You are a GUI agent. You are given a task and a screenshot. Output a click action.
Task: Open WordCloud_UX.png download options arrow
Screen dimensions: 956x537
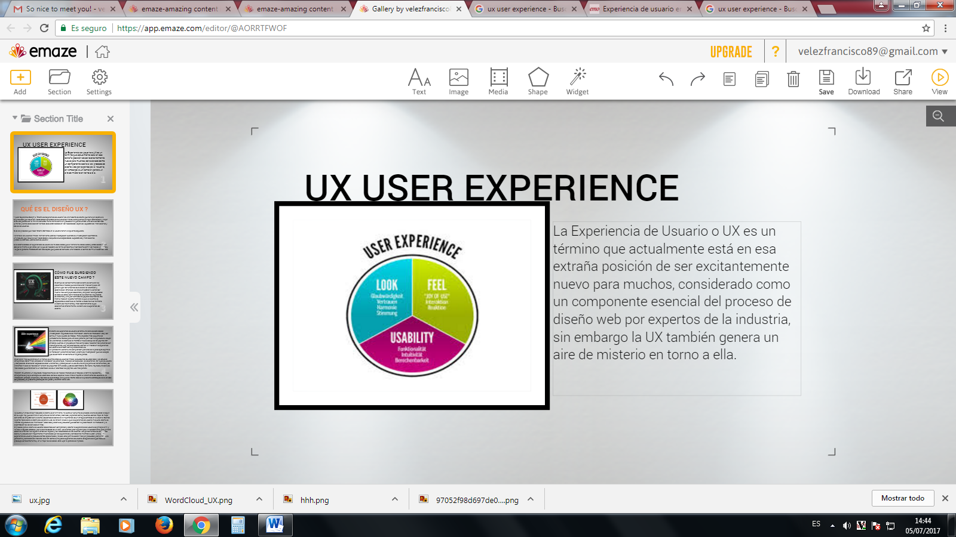tap(259, 499)
